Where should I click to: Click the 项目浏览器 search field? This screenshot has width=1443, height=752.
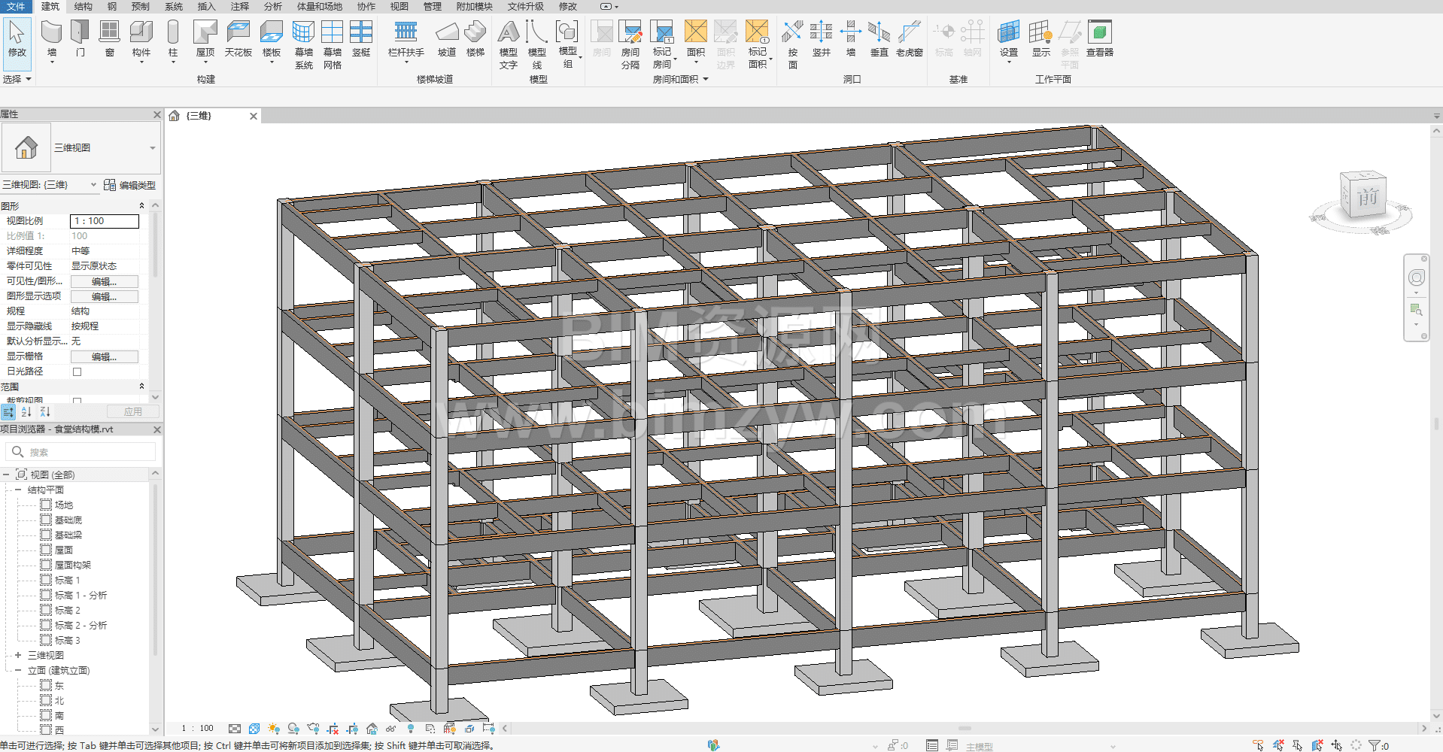(x=87, y=452)
